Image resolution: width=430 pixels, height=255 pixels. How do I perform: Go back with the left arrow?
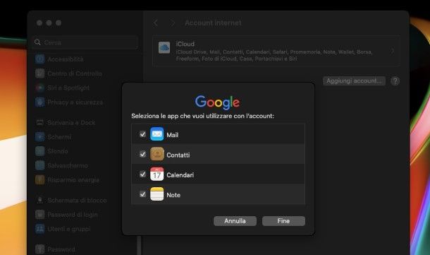(x=156, y=23)
